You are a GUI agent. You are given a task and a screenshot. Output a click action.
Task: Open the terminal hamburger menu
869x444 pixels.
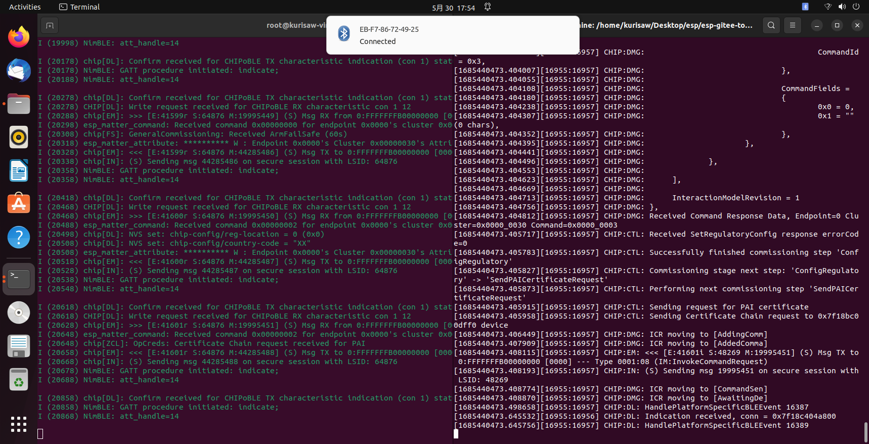[x=793, y=25]
